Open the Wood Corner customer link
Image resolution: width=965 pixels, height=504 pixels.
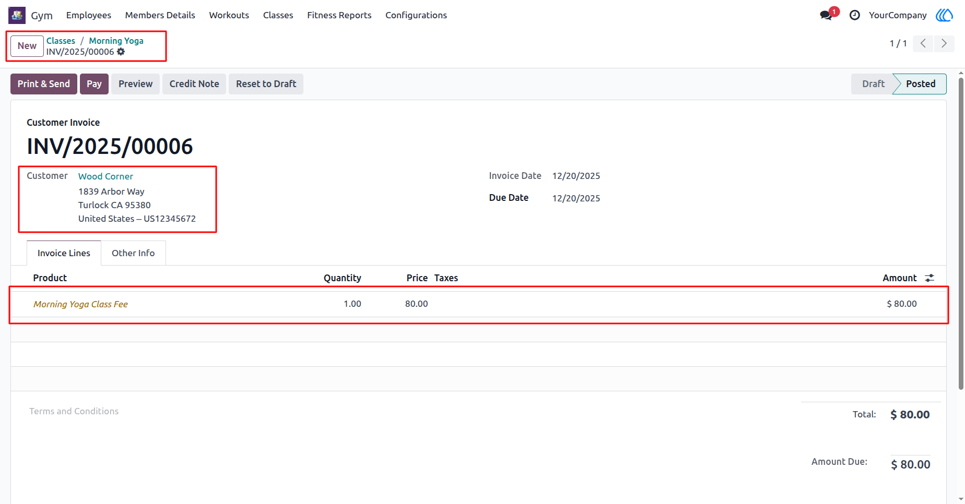click(x=105, y=176)
